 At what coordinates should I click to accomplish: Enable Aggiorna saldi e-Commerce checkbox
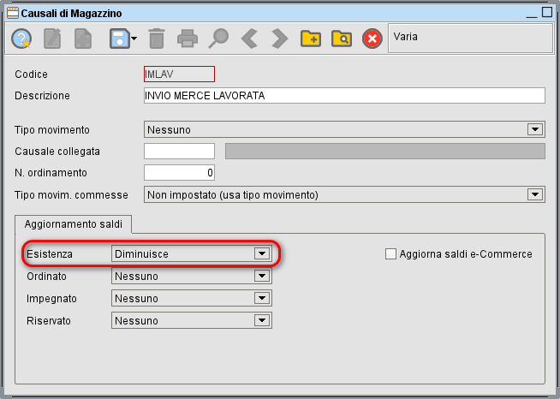391,253
